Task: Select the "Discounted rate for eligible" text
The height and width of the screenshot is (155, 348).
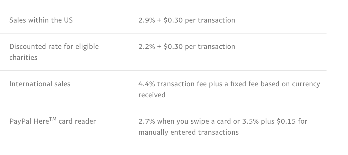Action: click(x=54, y=46)
